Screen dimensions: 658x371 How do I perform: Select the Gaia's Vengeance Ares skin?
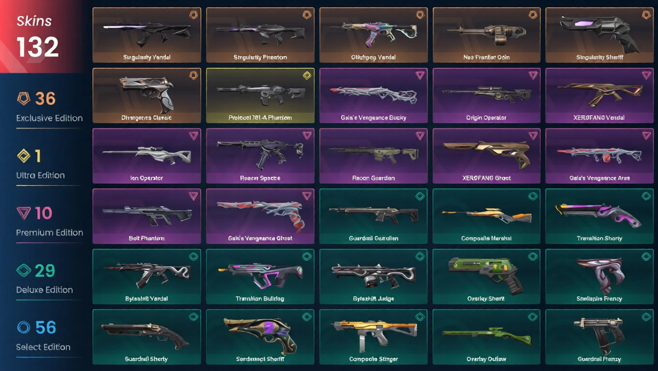(x=599, y=156)
